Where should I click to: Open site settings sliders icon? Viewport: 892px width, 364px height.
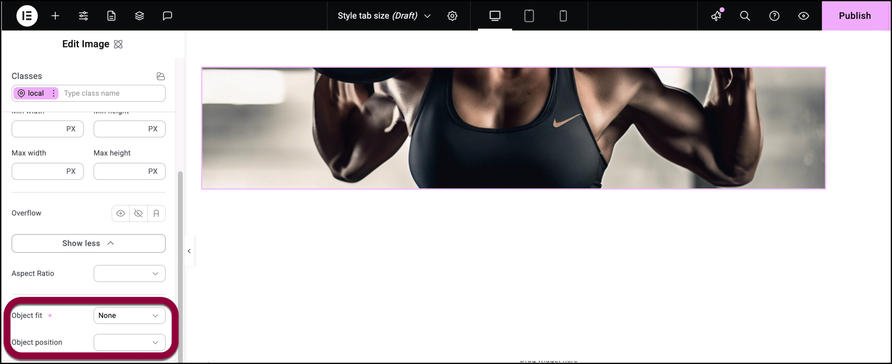(83, 16)
